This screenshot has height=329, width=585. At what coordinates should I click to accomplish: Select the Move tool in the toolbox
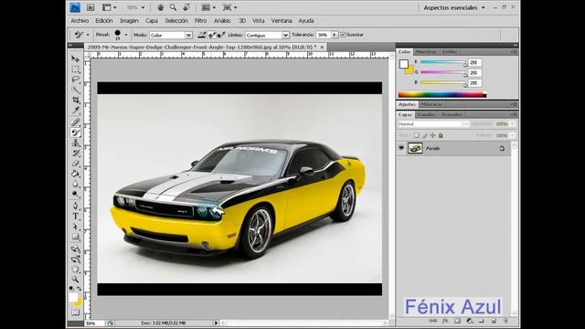[x=75, y=58]
